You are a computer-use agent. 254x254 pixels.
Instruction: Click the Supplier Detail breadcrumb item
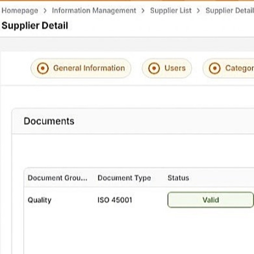pyautogui.click(x=229, y=11)
